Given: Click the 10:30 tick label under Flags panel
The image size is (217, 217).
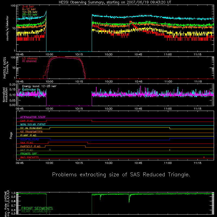Looking at the screenshot, I should pos(108,163).
